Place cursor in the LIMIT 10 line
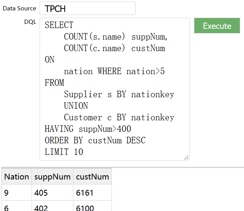The image size is (244, 211). (64, 152)
